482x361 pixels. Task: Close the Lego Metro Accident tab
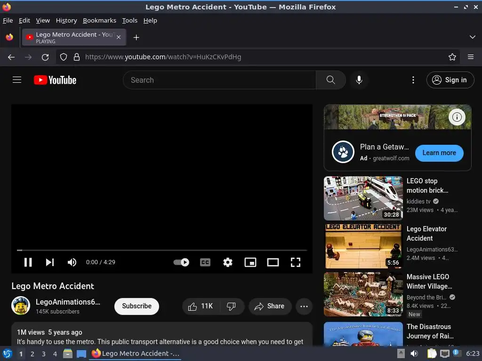[118, 37]
